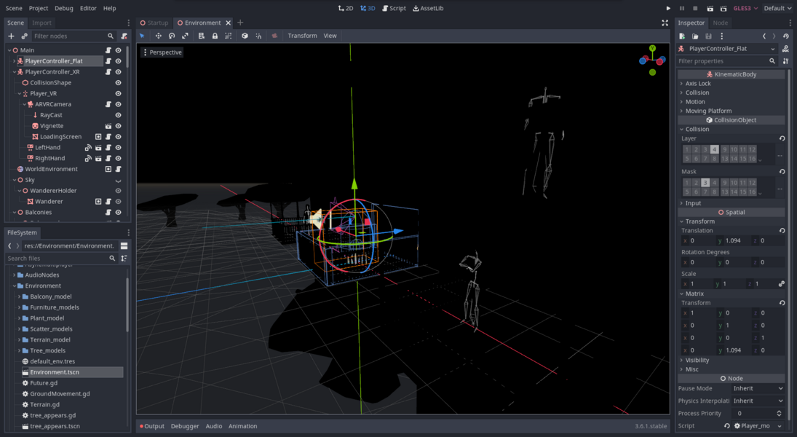The height and width of the screenshot is (437, 797).
Task: Collapse the PlayerController_Flat branch
Action: click(x=12, y=60)
